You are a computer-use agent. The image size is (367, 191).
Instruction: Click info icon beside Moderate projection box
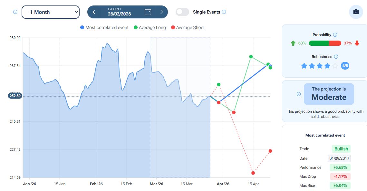tap(298, 94)
